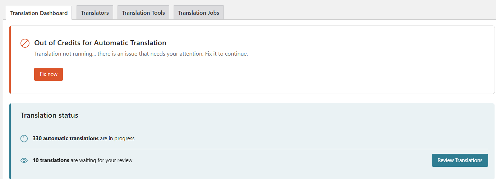
Task: Switch to the Translators tab
Action: pyautogui.click(x=95, y=13)
